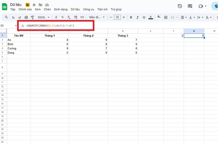
Task: Select cell Tên NV
Action: 19,36
